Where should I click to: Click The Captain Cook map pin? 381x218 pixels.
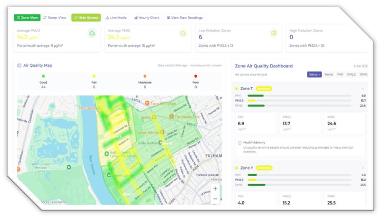point(172,117)
